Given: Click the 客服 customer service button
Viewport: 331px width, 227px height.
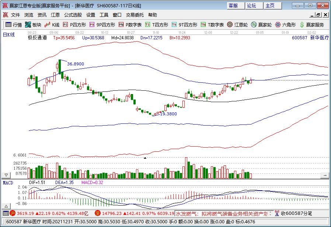Looking at the screenshot, I should [x=236, y=6].
